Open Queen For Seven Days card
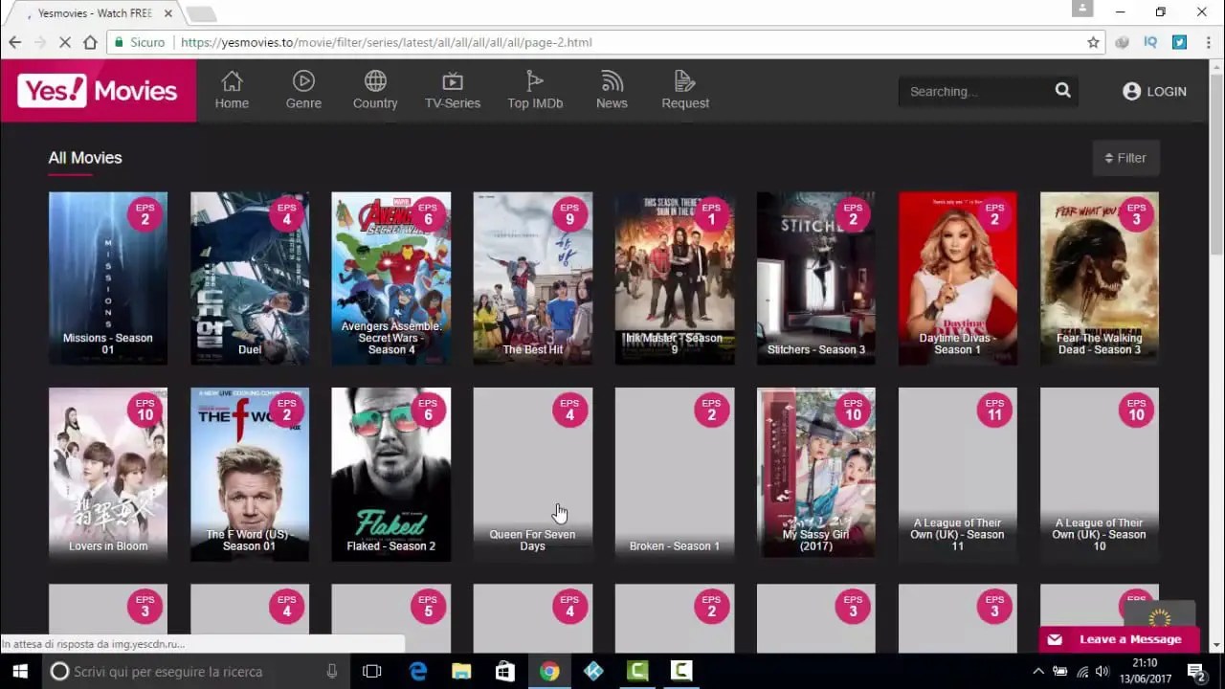The height and width of the screenshot is (689, 1225). coord(533,474)
